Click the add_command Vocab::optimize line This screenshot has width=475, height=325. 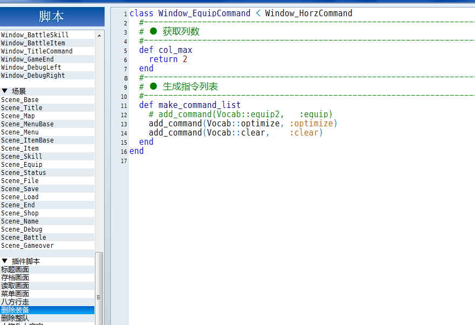tap(243, 123)
